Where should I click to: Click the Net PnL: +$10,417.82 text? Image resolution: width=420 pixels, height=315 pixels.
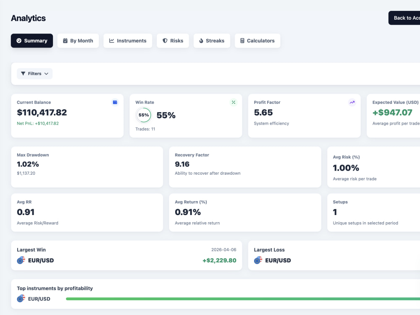pos(38,123)
